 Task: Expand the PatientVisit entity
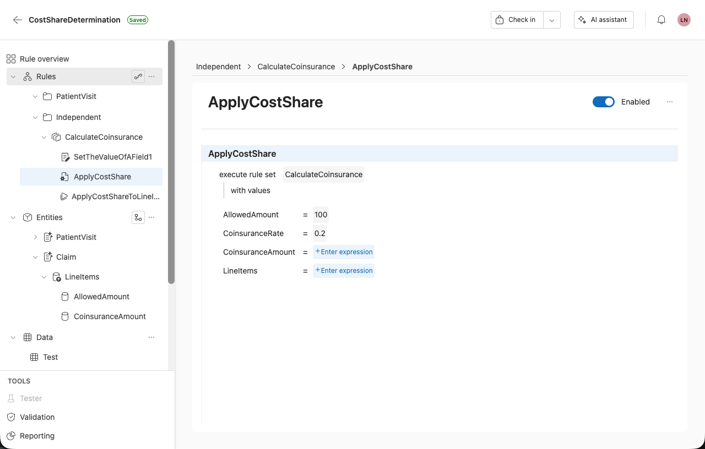click(35, 237)
